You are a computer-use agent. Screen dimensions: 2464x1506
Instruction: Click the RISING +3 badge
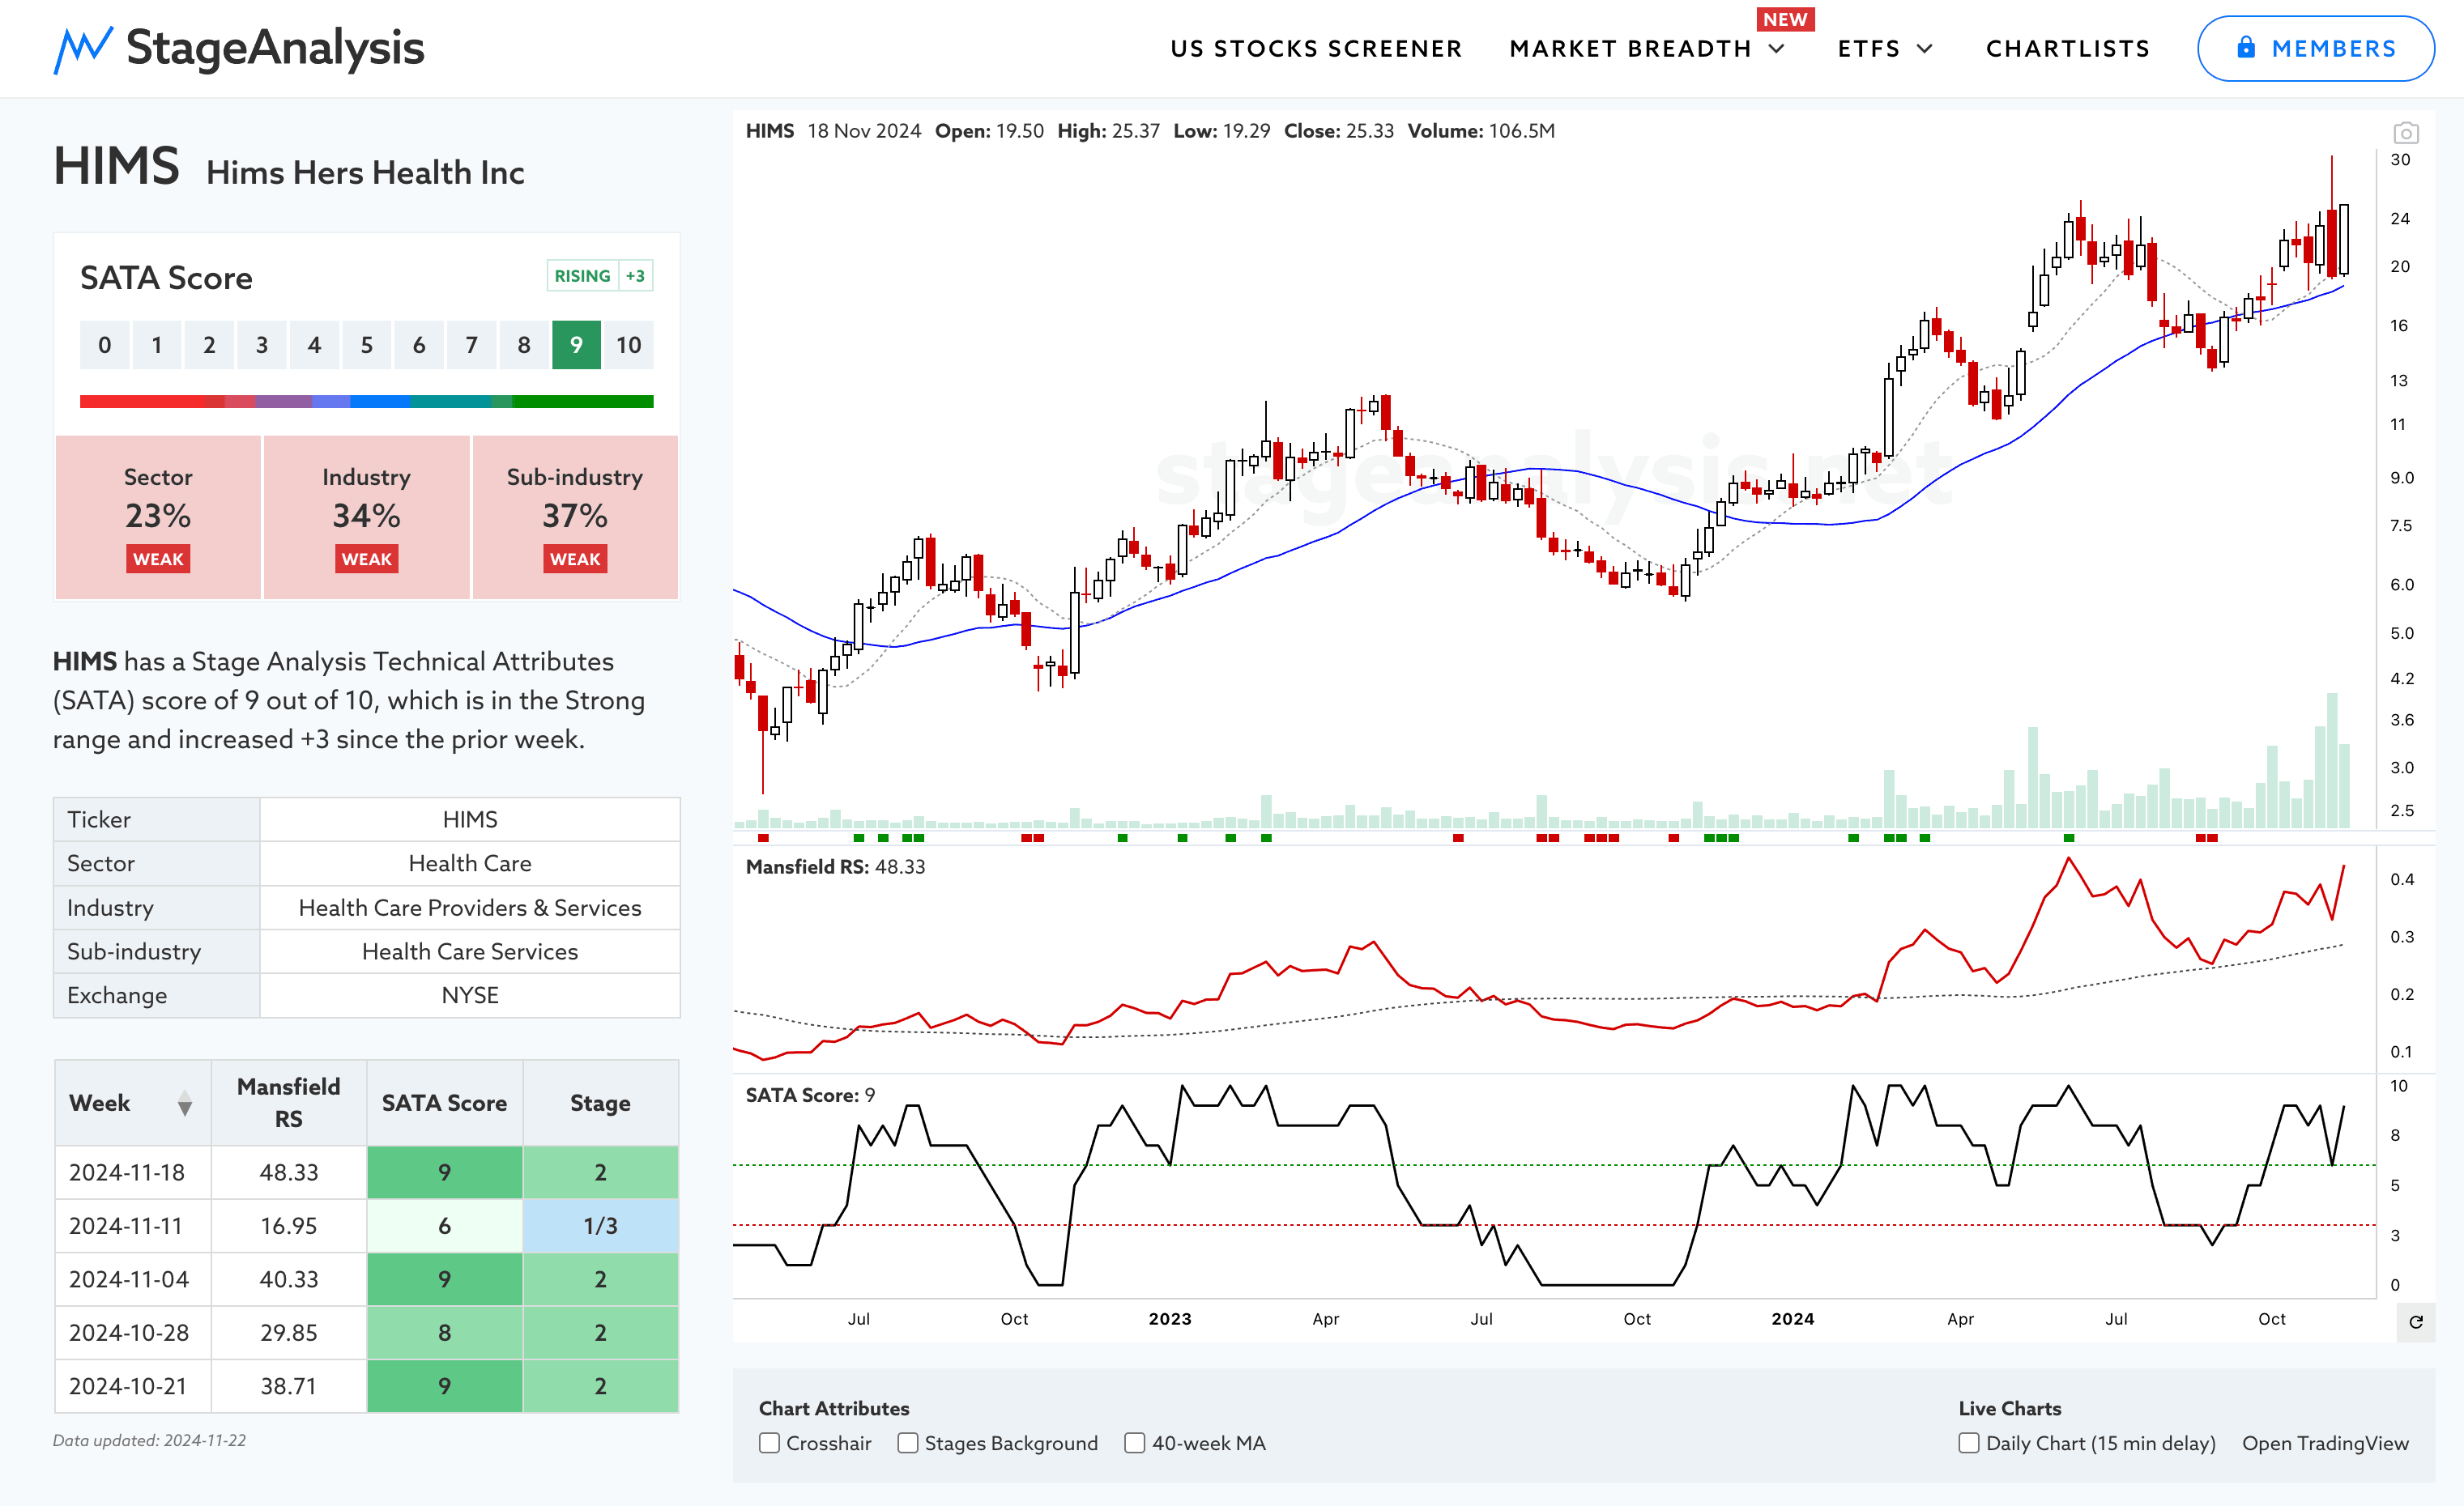coord(600,276)
